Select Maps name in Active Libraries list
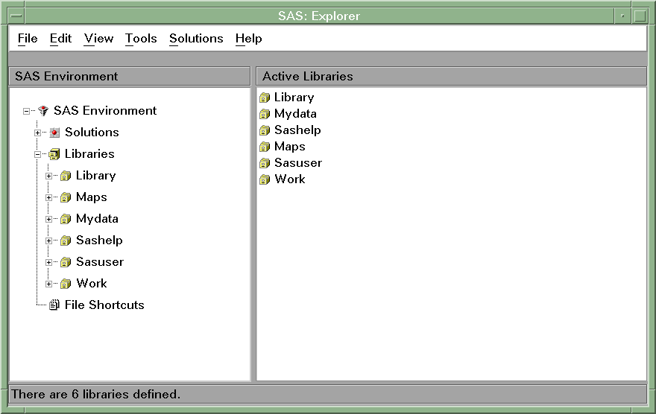 [290, 147]
